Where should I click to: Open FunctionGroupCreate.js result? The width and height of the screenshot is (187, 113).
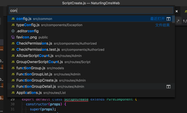click(x=91, y=80)
